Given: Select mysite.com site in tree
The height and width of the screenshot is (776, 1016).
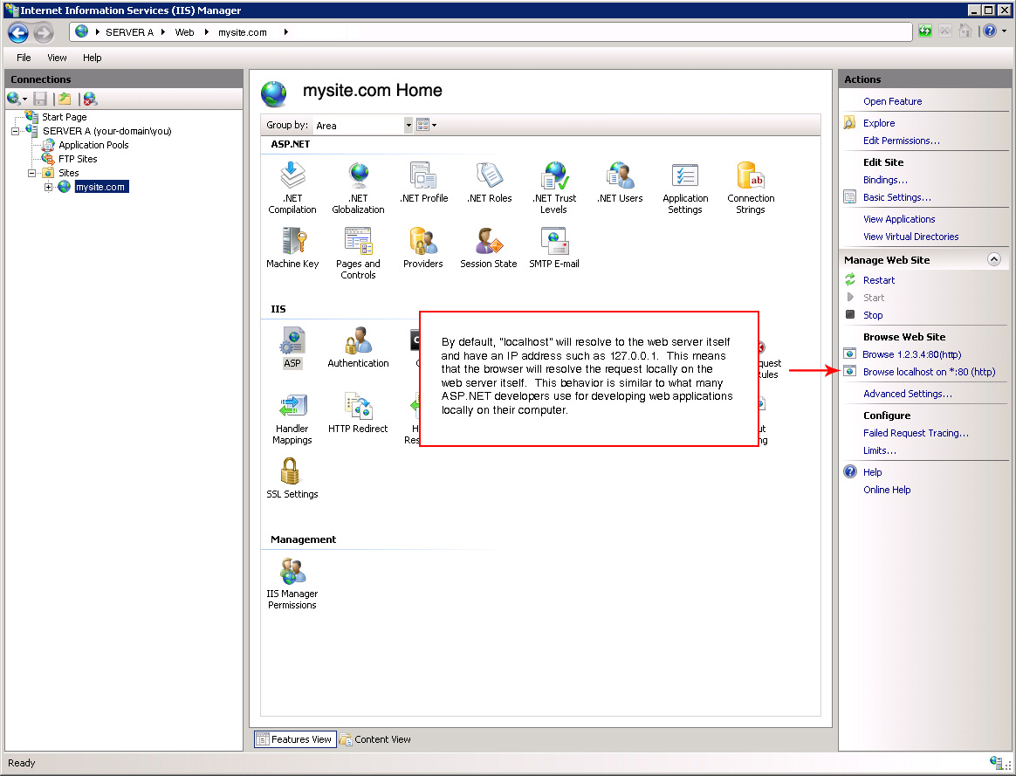Looking at the screenshot, I should click(101, 187).
